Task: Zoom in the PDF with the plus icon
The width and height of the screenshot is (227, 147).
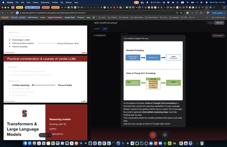Action: point(50,135)
